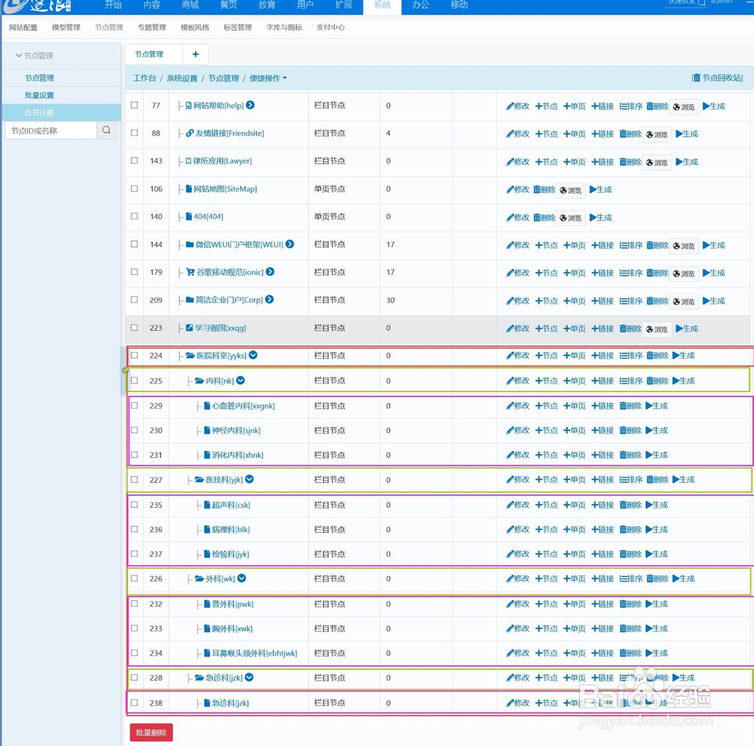The height and width of the screenshot is (746, 754).
Task: Select checkbox of row 143 律所应用
Action: click(134, 161)
